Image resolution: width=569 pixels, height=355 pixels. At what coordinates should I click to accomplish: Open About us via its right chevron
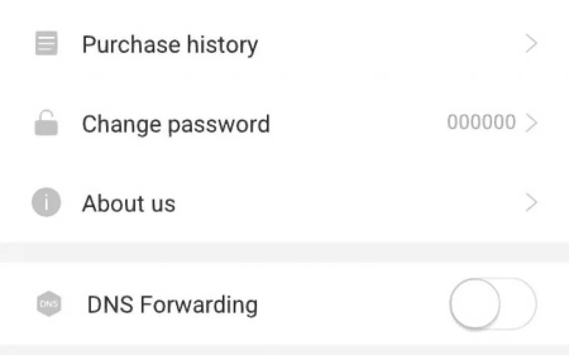531,203
